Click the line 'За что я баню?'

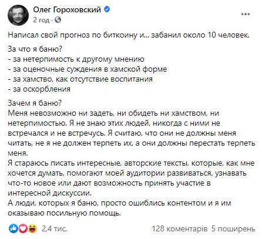click(35, 49)
